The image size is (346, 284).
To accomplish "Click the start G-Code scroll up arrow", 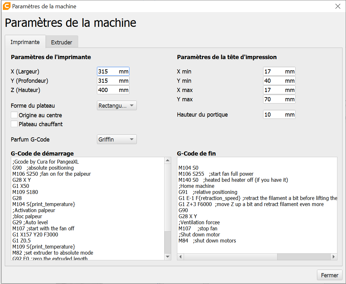I will click(168, 160).
